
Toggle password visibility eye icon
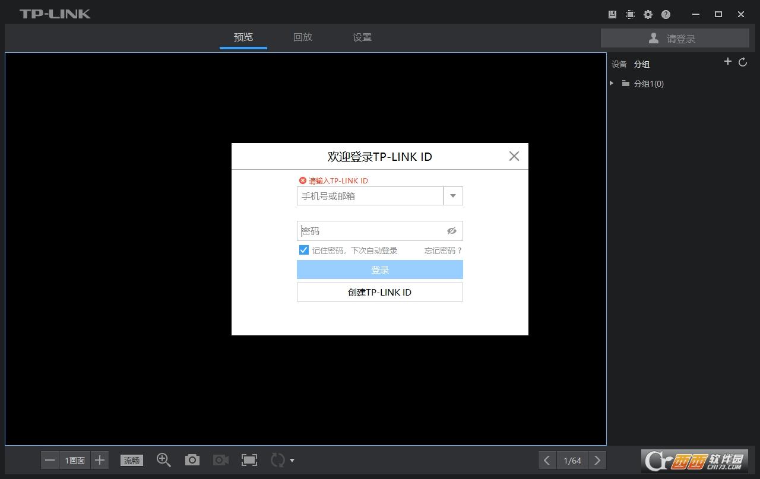(x=452, y=231)
